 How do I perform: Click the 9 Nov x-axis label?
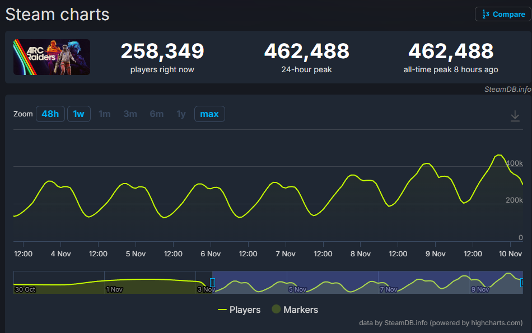coord(436,254)
